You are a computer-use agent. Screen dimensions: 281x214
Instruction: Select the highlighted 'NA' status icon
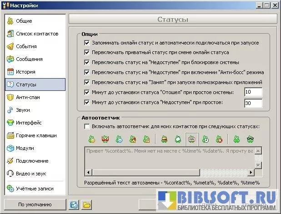coord(192,139)
